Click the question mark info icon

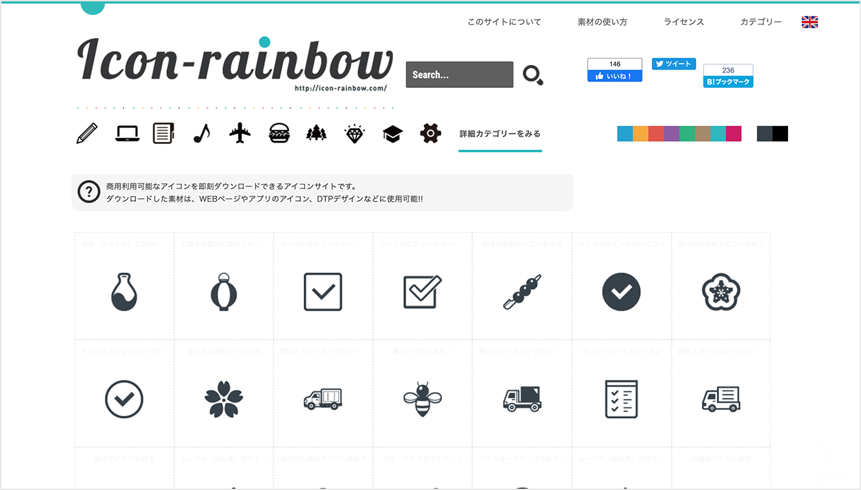(89, 192)
